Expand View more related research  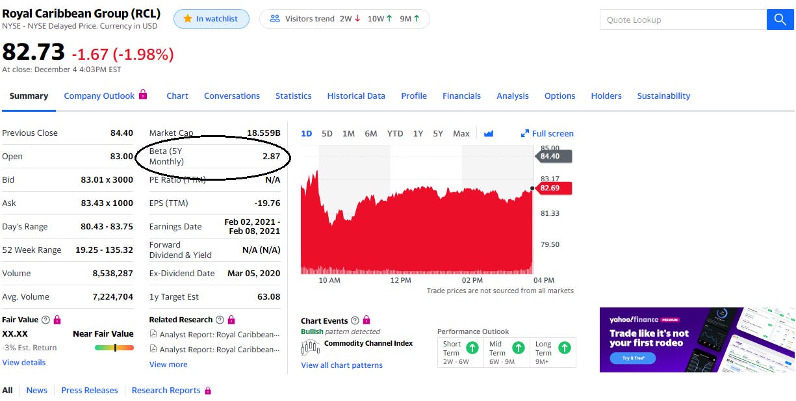point(168,365)
